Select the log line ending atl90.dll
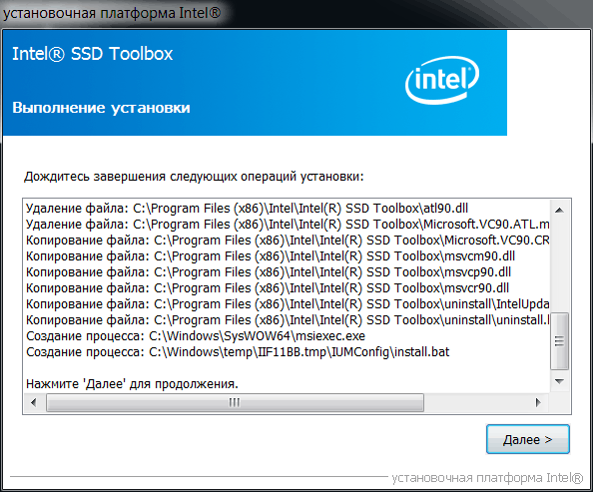This screenshot has height=492, width=593. pos(247,209)
